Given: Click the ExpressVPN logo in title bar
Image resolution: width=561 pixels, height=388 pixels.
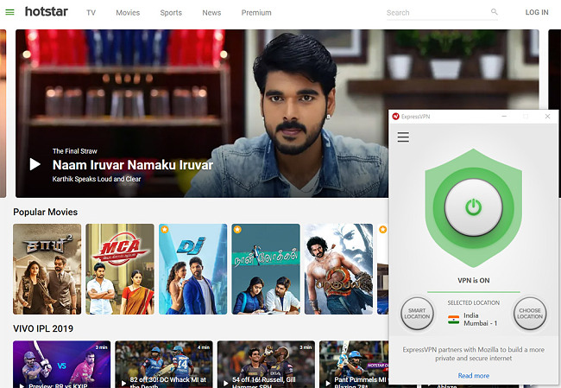Looking at the screenshot, I should [x=395, y=117].
